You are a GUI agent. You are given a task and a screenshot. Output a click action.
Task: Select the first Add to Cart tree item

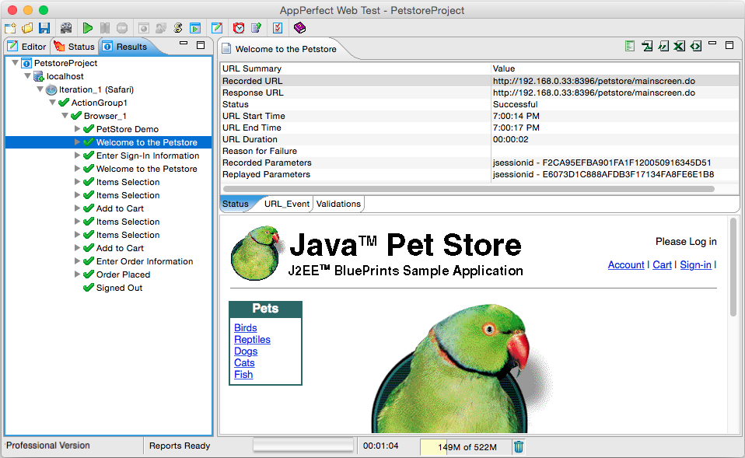click(x=120, y=208)
